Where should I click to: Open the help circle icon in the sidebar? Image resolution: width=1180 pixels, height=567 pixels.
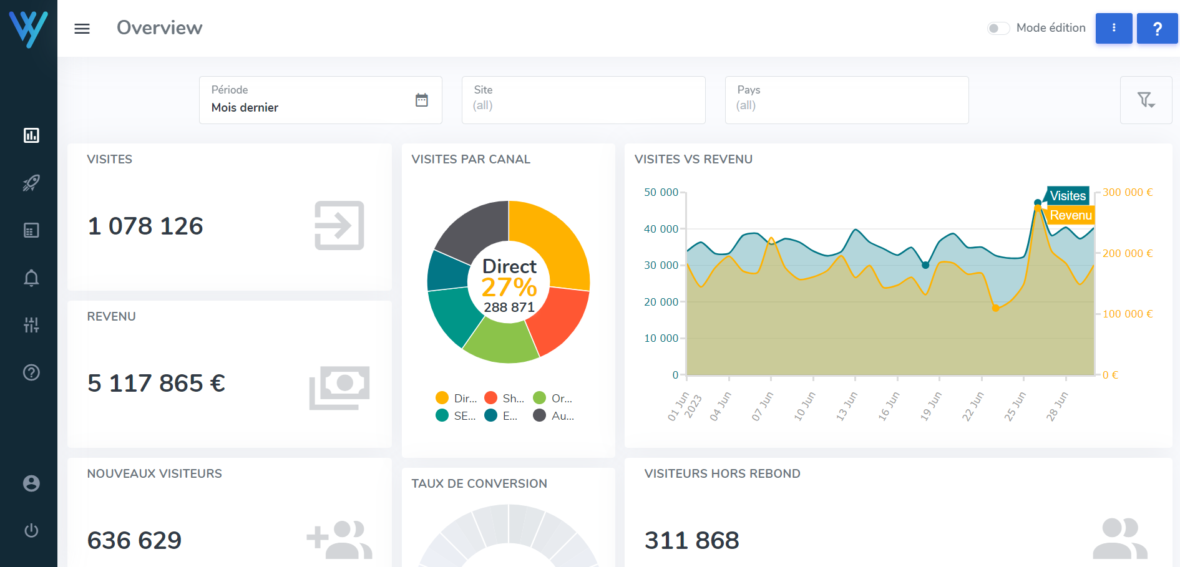[31, 372]
